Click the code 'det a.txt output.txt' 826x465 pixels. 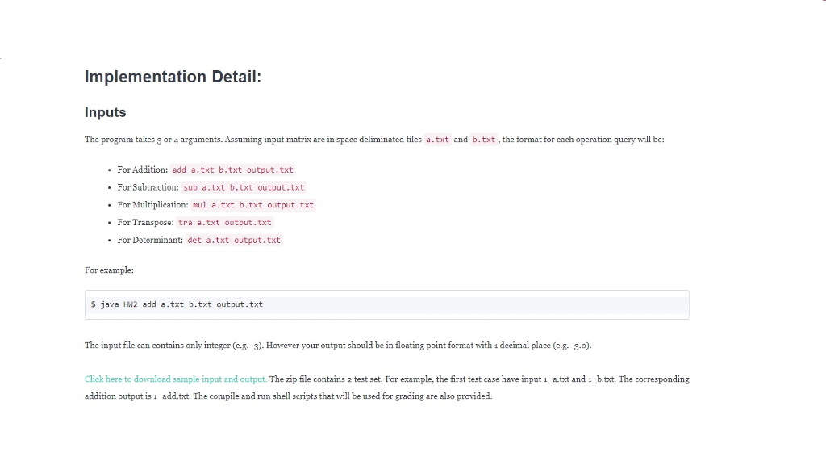click(x=234, y=240)
